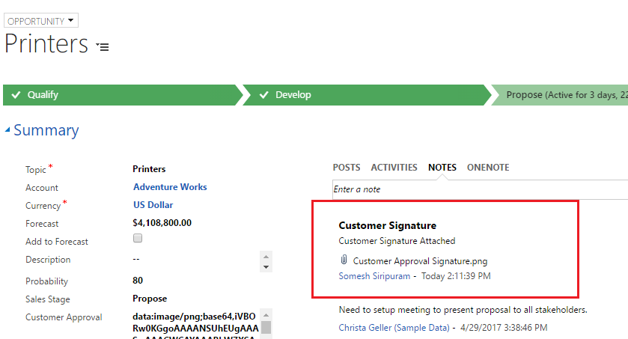Click the Enter a note field

(x=479, y=189)
